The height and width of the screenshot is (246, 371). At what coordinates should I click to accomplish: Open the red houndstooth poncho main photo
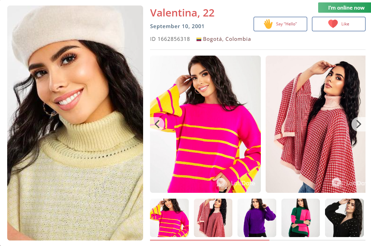[x=315, y=124]
